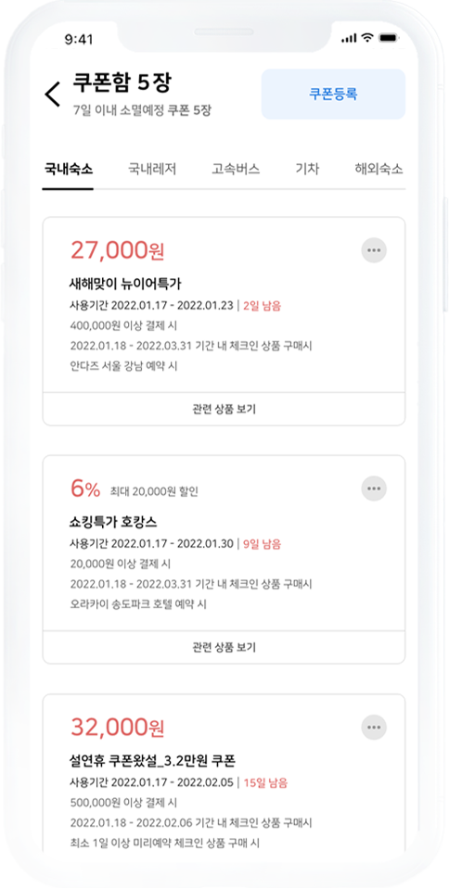Image resolution: width=449 pixels, height=888 pixels.
Task: View related products for 새해맞이 뉴이어특가
Action: coord(224,409)
